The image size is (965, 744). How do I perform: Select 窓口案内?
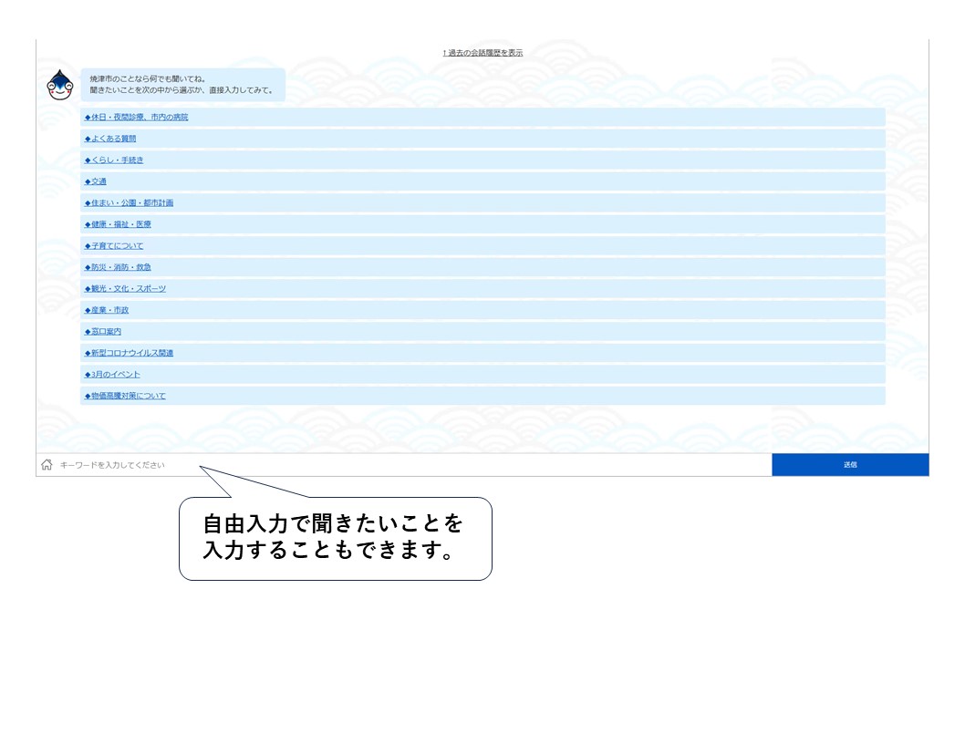(104, 331)
